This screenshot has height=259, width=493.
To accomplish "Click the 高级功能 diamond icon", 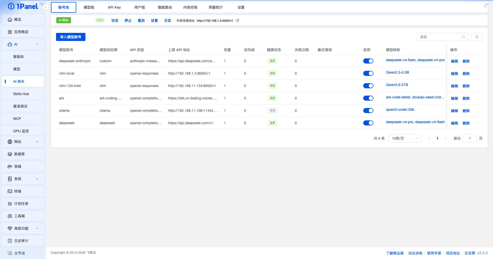I will coord(10,228).
